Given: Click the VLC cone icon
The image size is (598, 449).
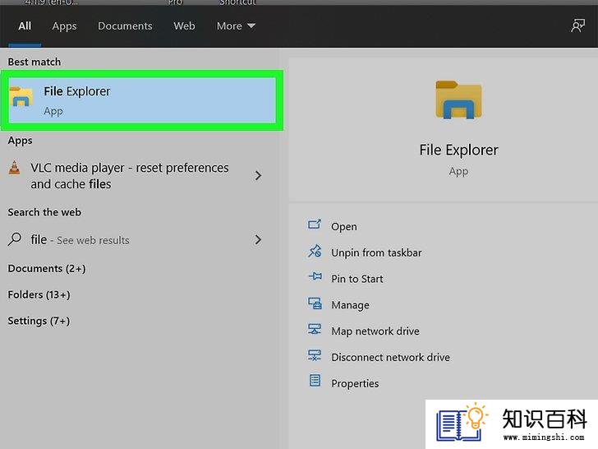Looking at the screenshot, I should click(15, 168).
